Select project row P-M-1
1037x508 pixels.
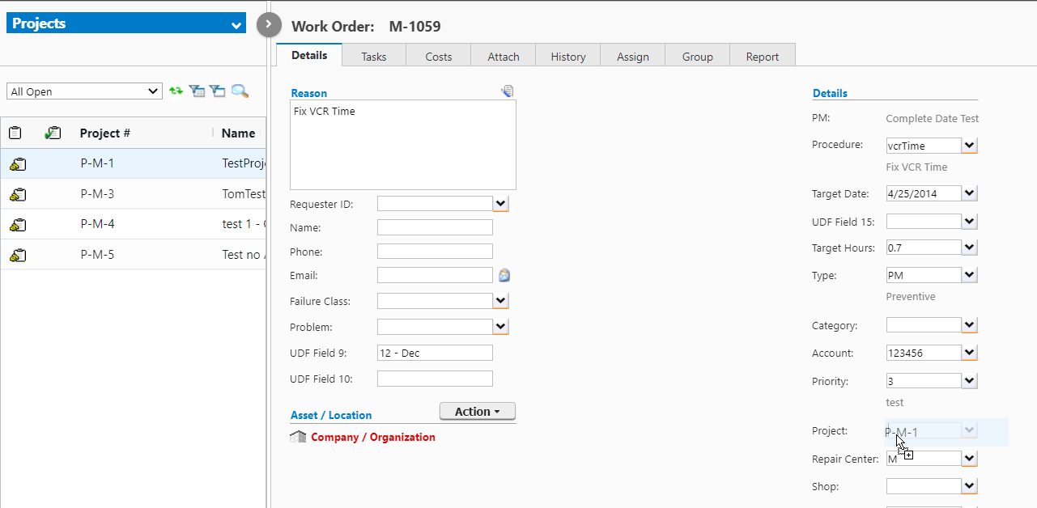pos(134,163)
